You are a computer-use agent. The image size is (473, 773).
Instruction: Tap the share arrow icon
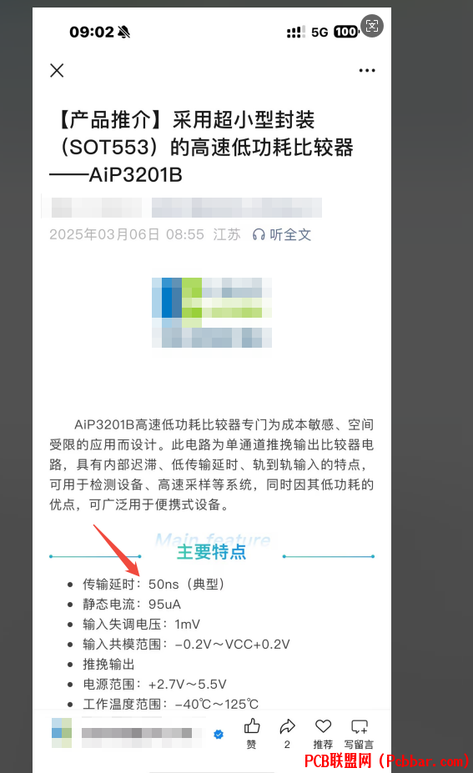287,726
